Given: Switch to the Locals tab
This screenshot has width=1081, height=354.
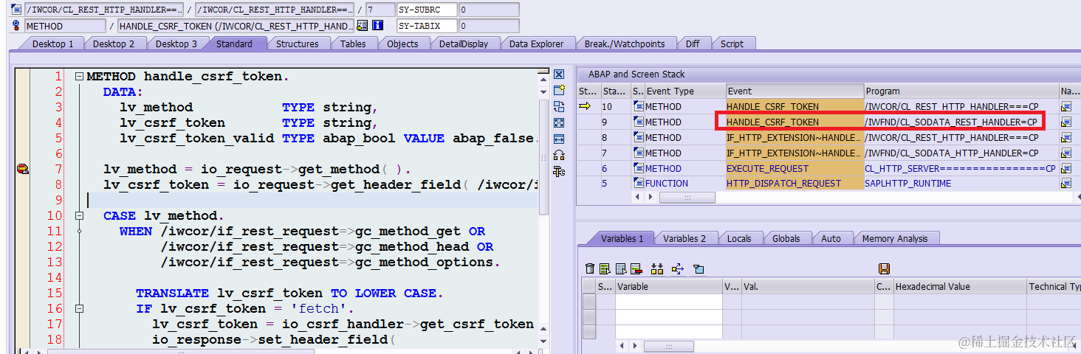Looking at the screenshot, I should [738, 238].
